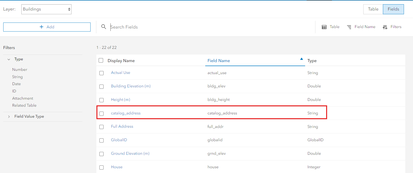Click the search magnifier icon
Viewport: 413px width, 173px height.
tap(104, 27)
